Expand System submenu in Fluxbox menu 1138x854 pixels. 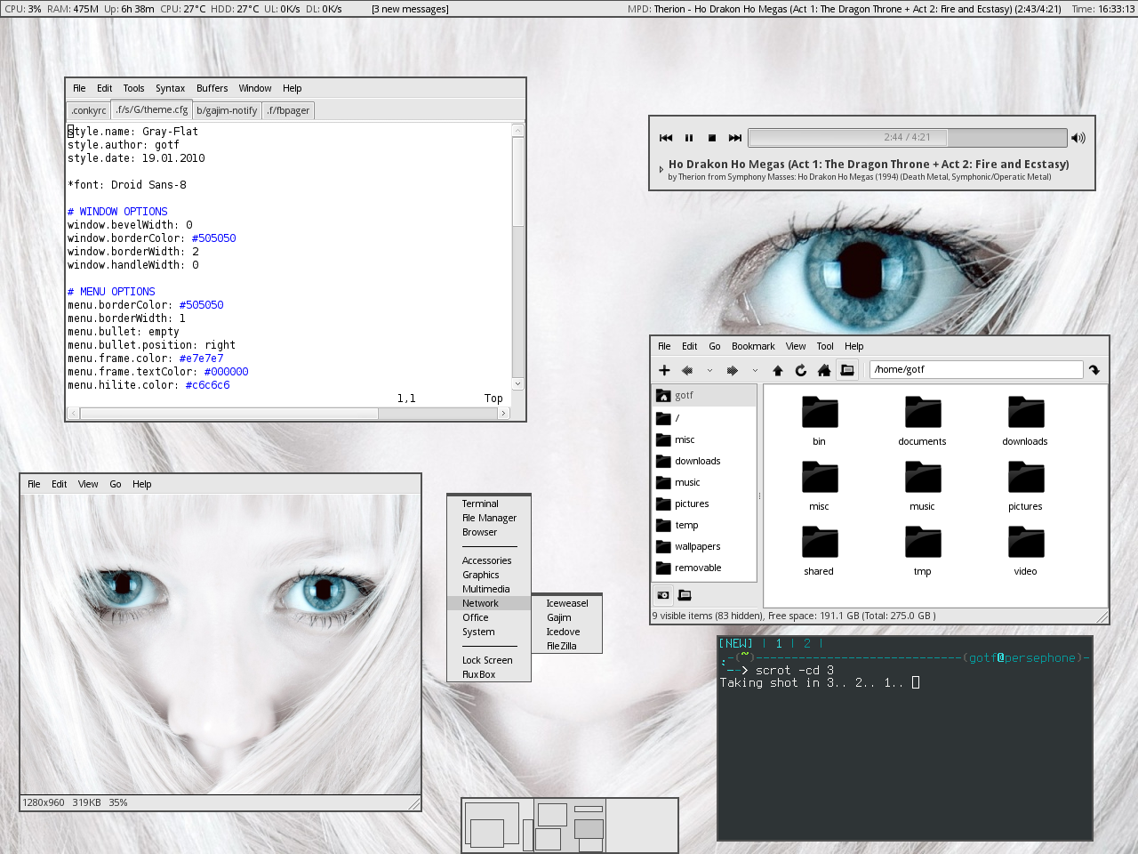click(x=489, y=632)
